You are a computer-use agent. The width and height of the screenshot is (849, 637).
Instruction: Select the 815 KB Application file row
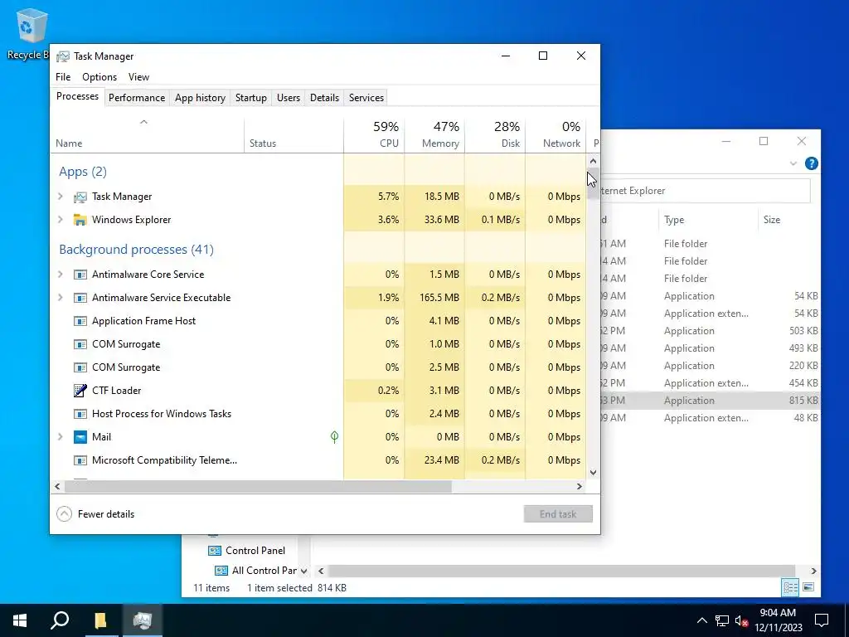[710, 401]
